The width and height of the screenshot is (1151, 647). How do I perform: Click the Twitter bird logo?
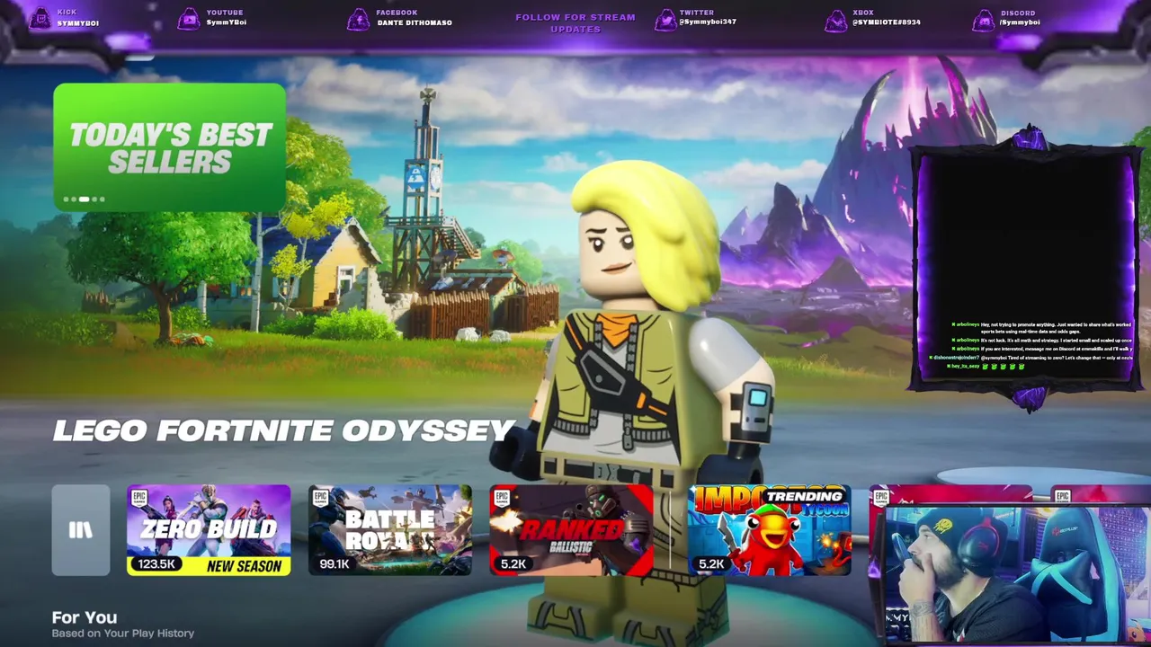tap(665, 19)
